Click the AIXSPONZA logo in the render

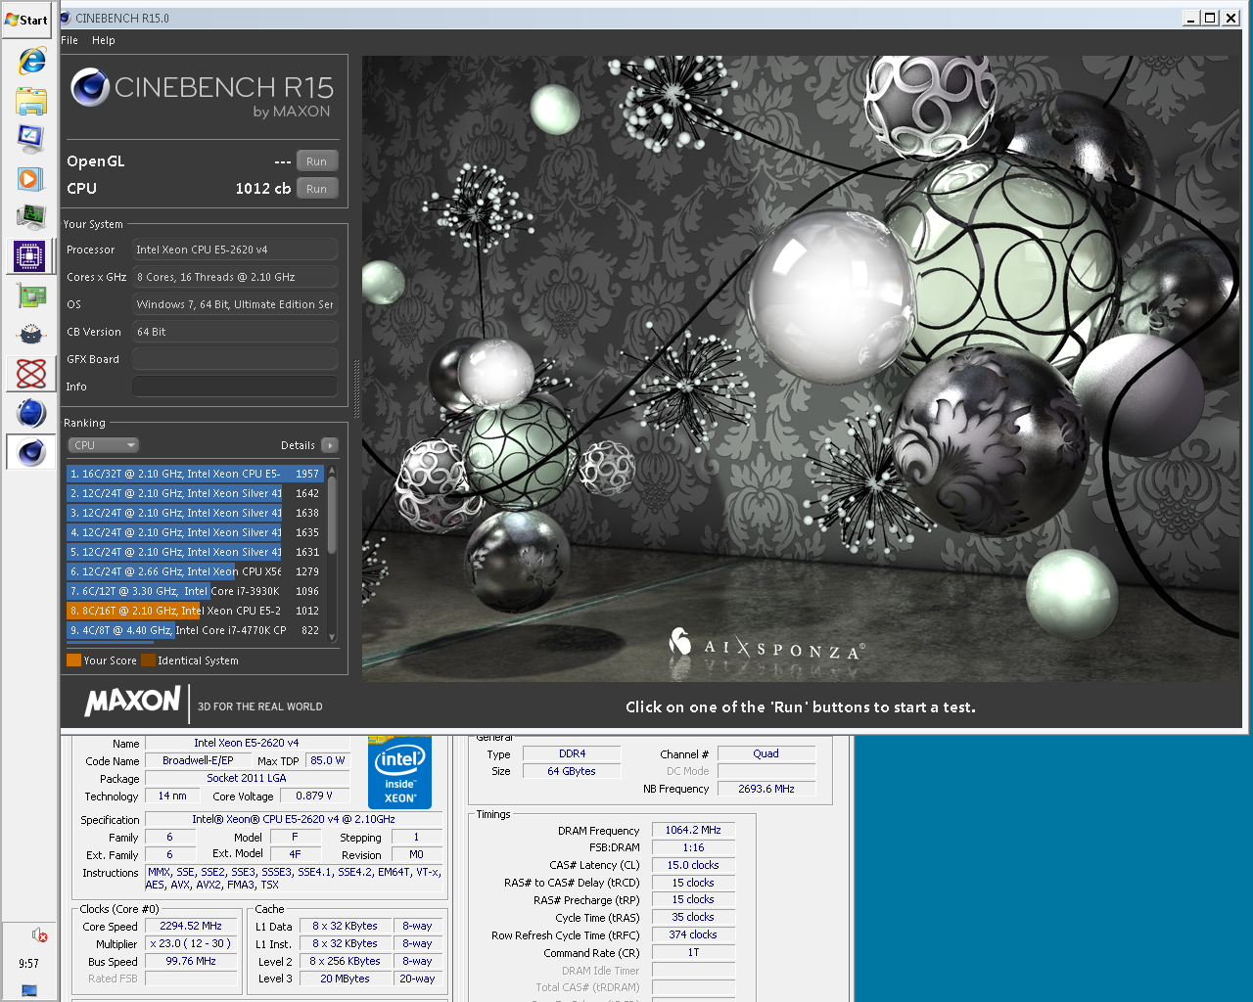(x=766, y=646)
